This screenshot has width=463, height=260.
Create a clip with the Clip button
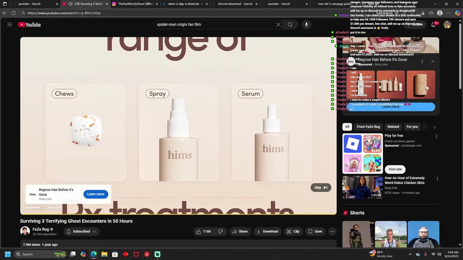(x=293, y=231)
